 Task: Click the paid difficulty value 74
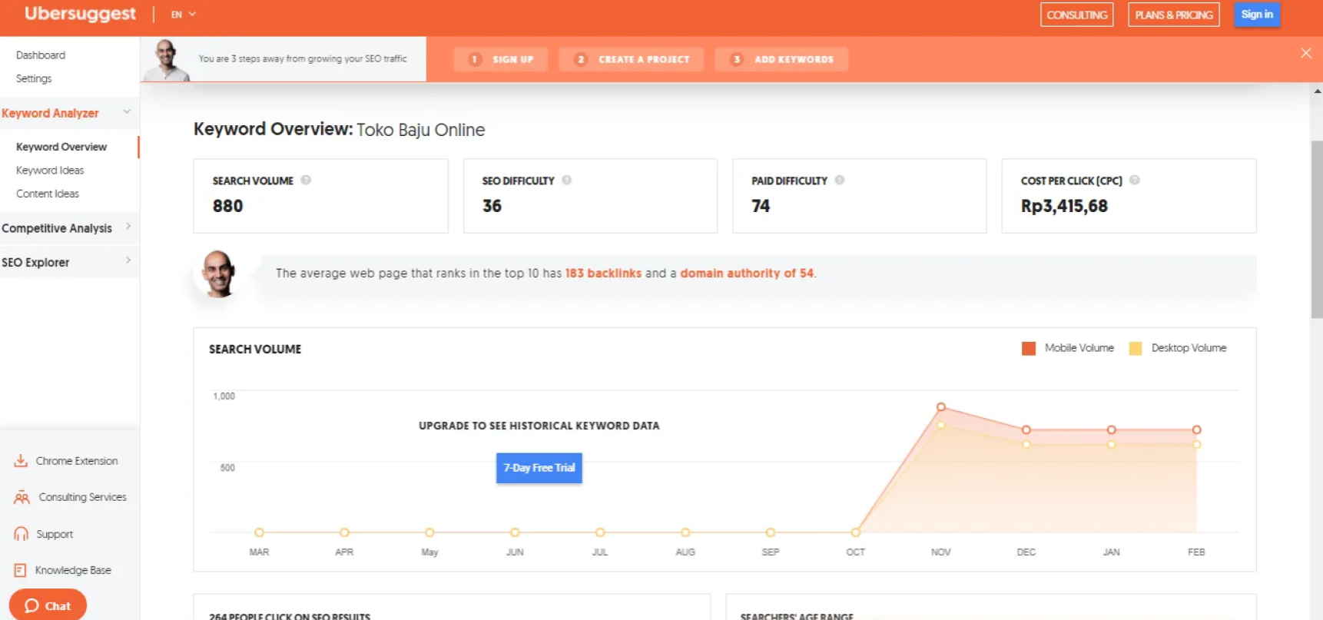(761, 206)
